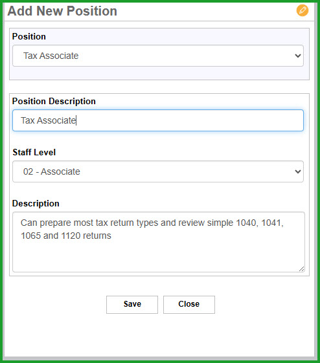This screenshot has width=320, height=363.
Task: Click the Tax Associate text in Position Description
Action: click(49, 120)
